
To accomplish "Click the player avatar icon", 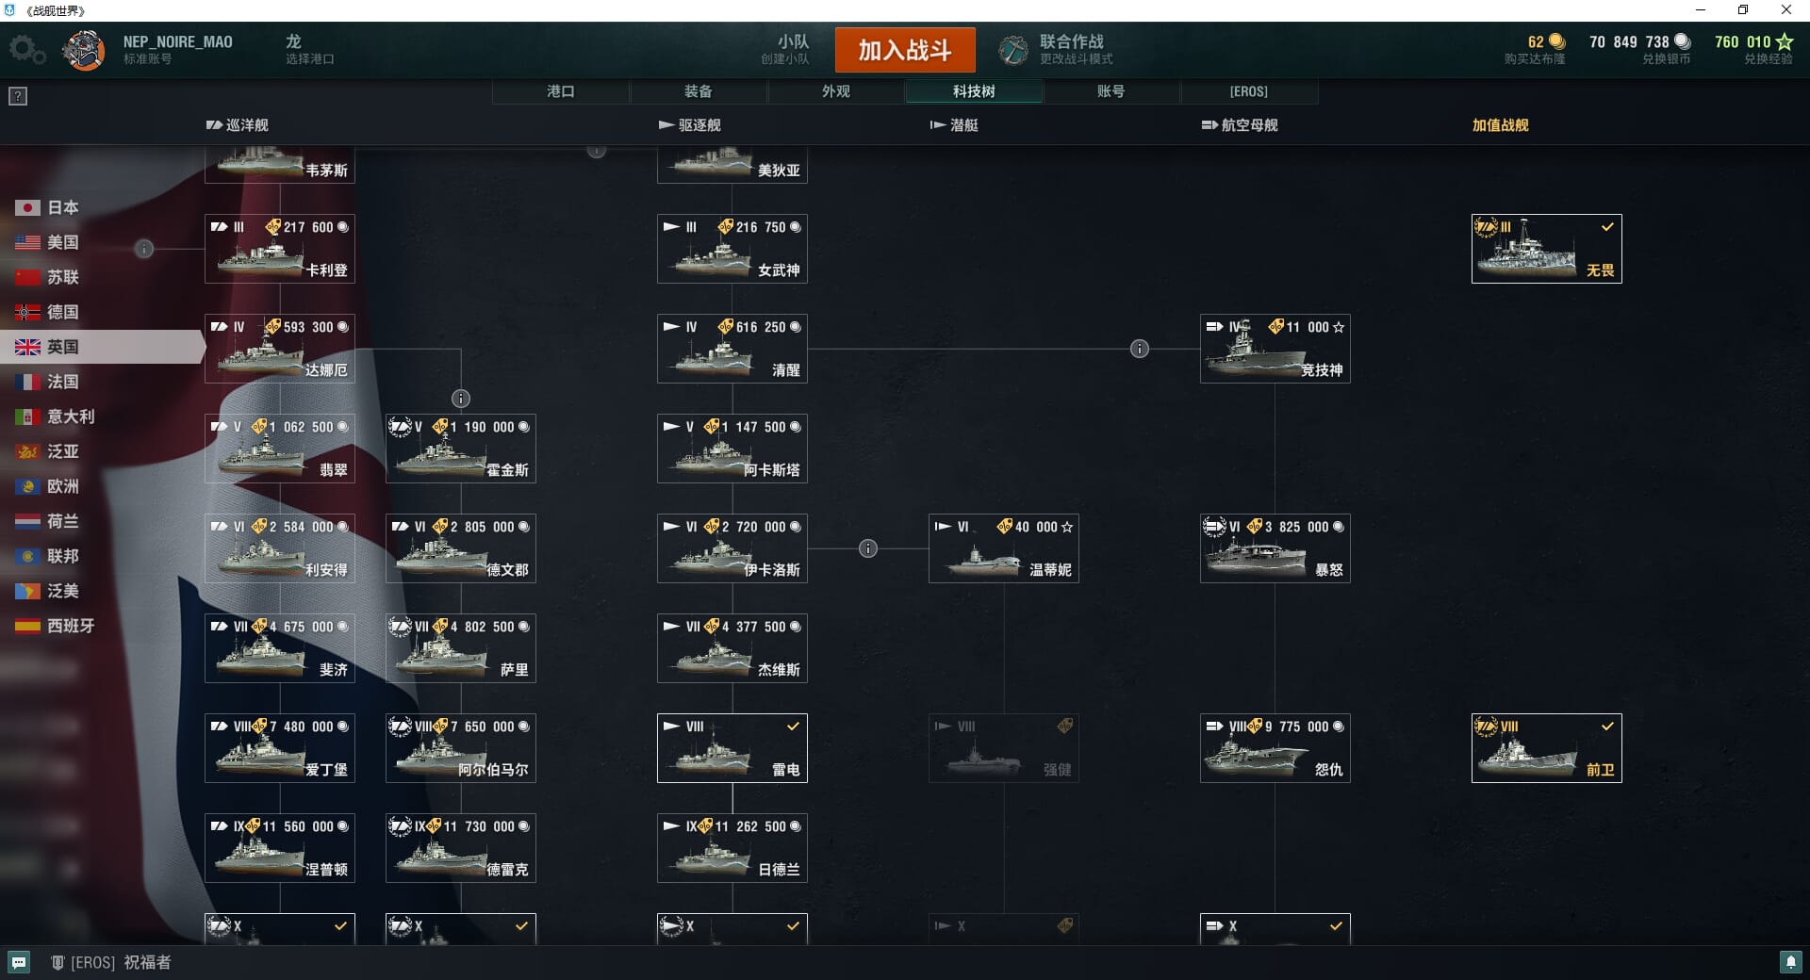I will 84,50.
